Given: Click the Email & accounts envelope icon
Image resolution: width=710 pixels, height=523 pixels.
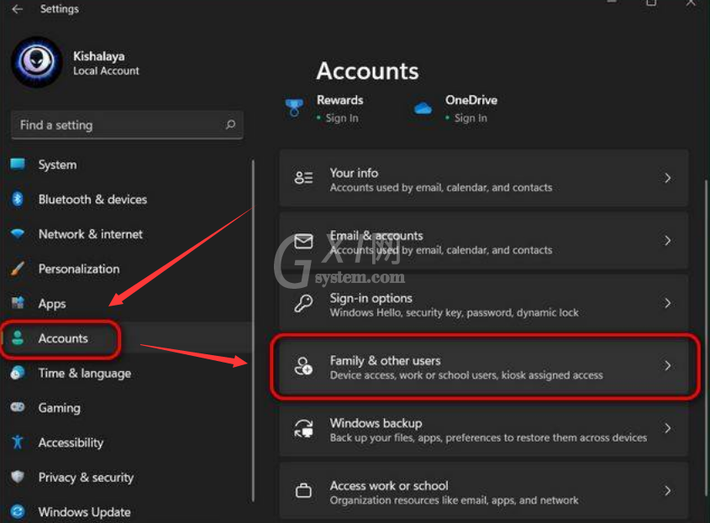Looking at the screenshot, I should coord(303,241).
